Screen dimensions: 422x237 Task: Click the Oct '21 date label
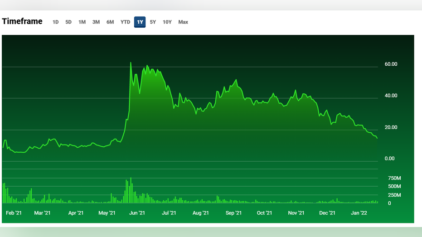[x=264, y=213]
